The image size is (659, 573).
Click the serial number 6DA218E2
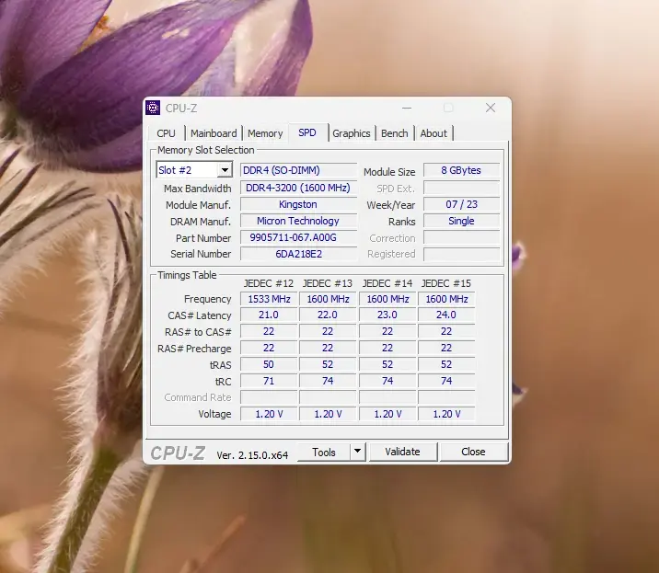click(298, 254)
